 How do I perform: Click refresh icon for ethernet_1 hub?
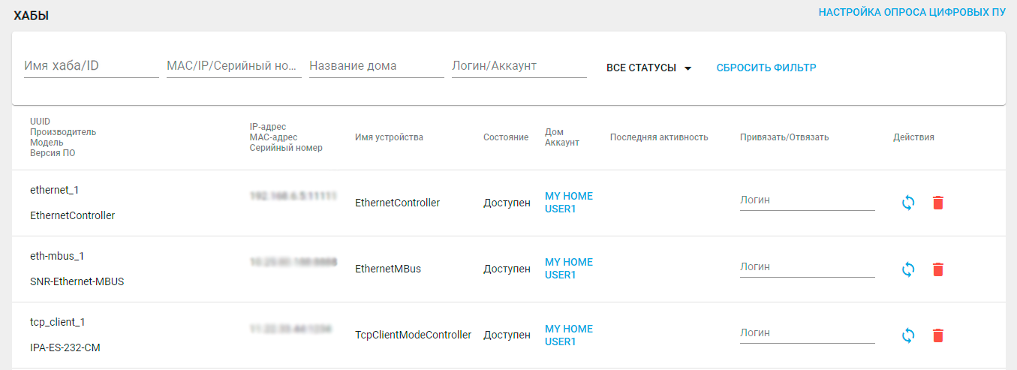[x=908, y=203]
